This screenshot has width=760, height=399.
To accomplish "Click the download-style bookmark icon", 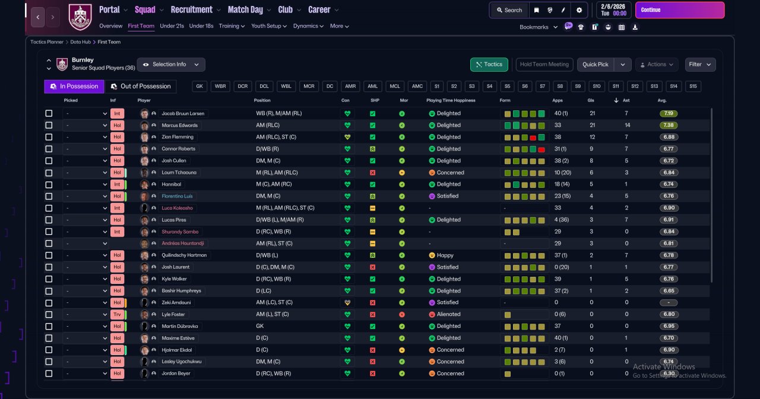I will (635, 27).
